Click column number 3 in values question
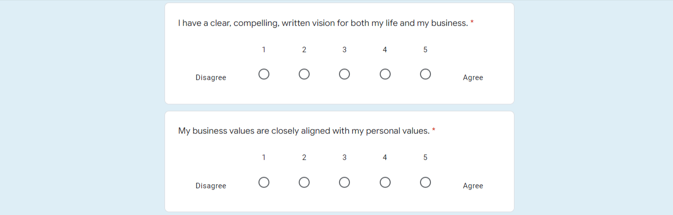673x215 pixels. tap(344, 157)
